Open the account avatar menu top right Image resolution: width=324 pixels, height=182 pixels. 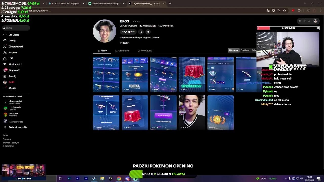pyautogui.click(x=315, y=21)
